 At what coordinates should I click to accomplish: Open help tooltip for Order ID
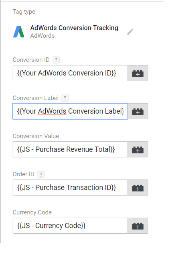point(41,174)
